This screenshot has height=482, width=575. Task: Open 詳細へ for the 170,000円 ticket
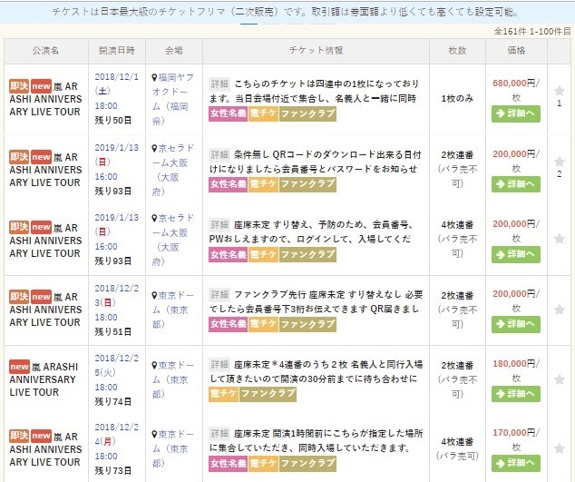[515, 463]
